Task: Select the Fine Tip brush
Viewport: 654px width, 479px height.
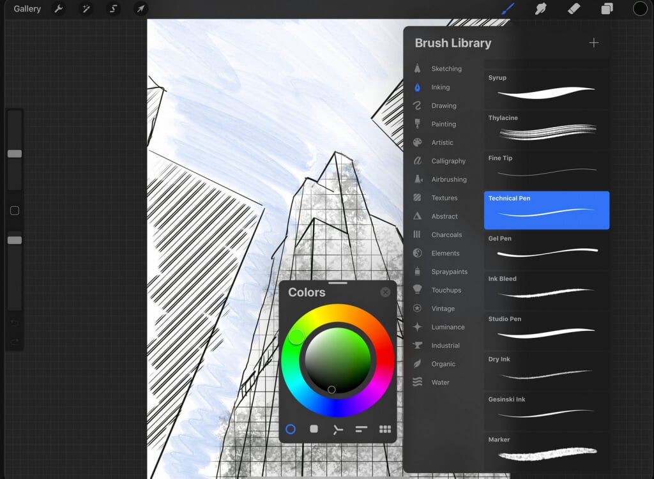Action: 547,170
